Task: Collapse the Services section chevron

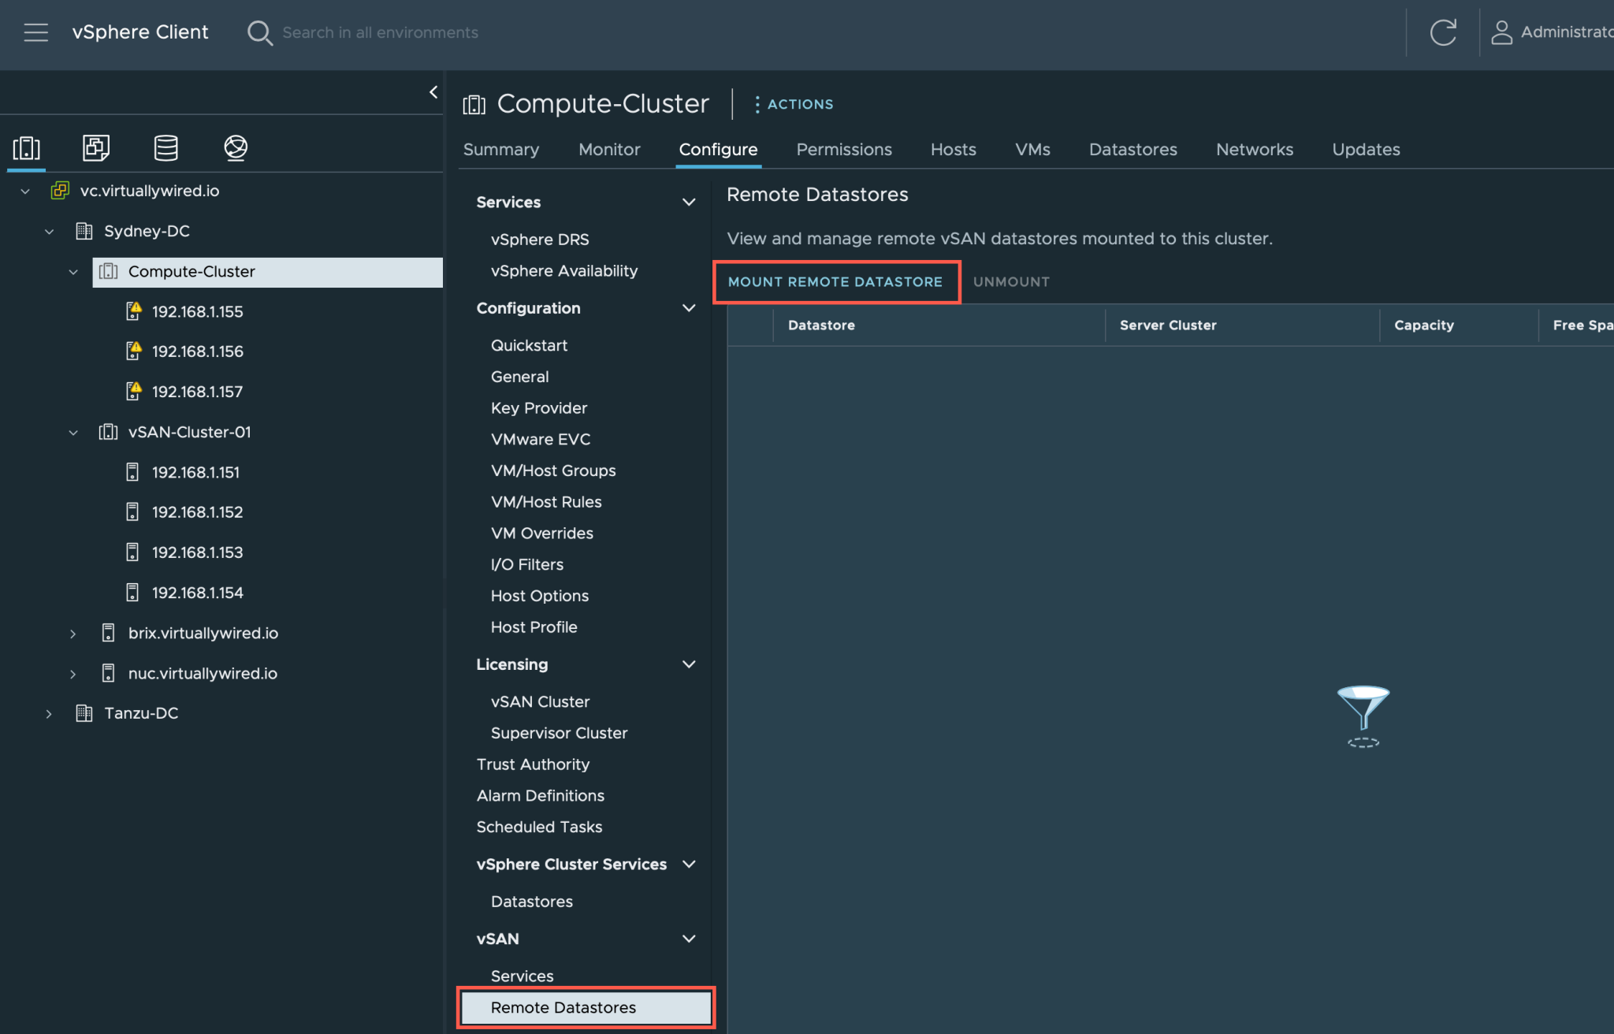Action: [x=688, y=202]
